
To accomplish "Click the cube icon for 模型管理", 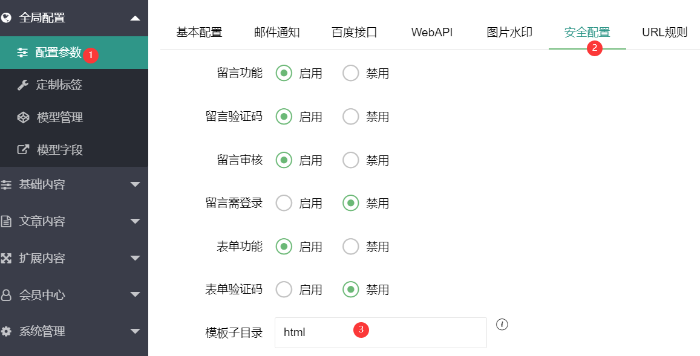I will click(x=23, y=117).
